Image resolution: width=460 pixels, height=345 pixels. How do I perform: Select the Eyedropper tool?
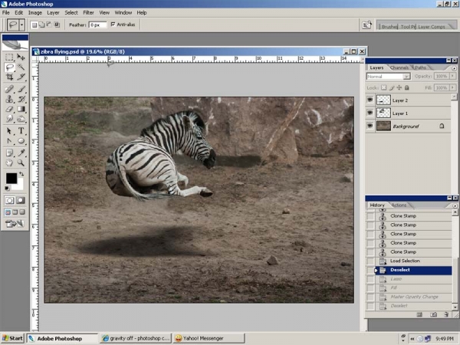(21, 153)
